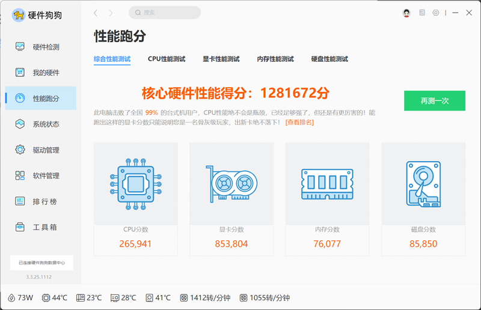Image resolution: width=481 pixels, height=310 pixels.
Task: Click the CPU temperature 44°C indicator
Action: pos(54,298)
